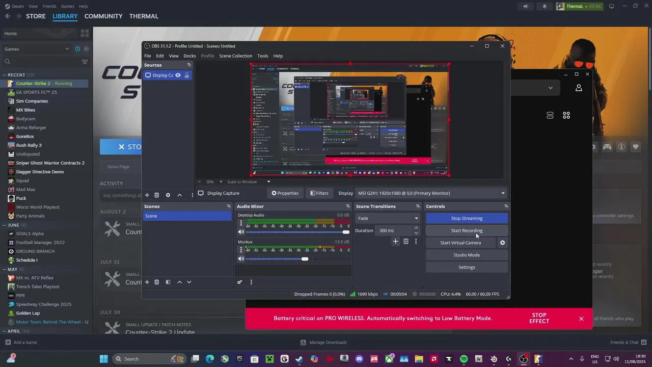The height and width of the screenshot is (367, 652).
Task: Zoom out preview with minus icon
Action: click(x=200, y=181)
